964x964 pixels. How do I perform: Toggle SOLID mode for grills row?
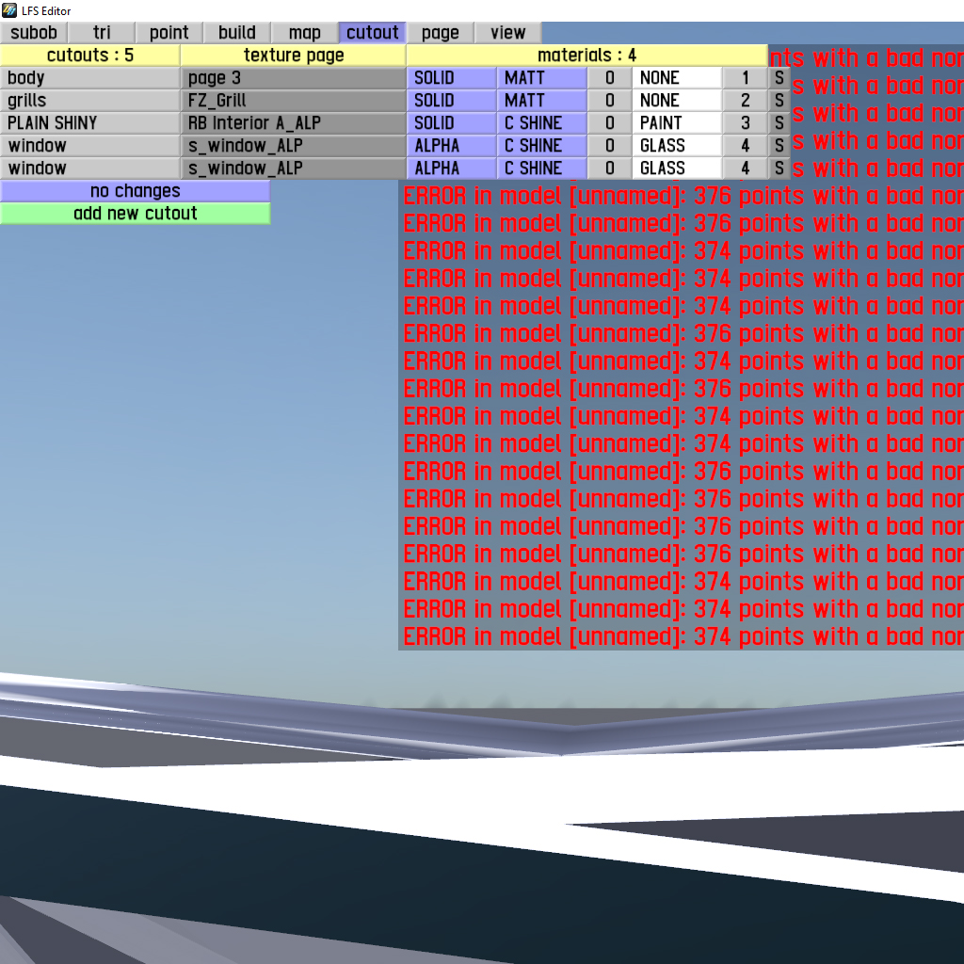(x=451, y=101)
